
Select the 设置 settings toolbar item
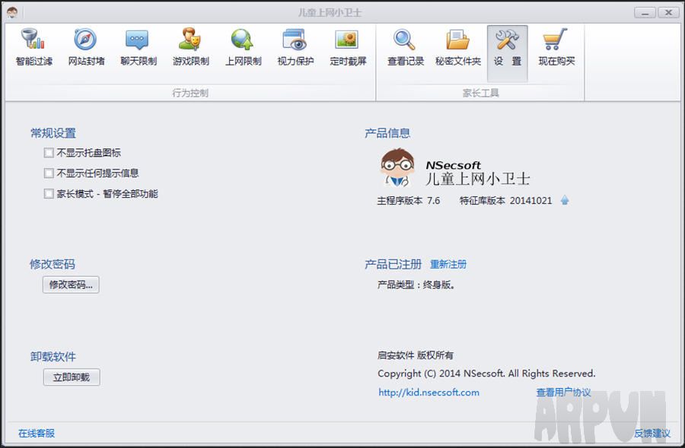coord(507,47)
